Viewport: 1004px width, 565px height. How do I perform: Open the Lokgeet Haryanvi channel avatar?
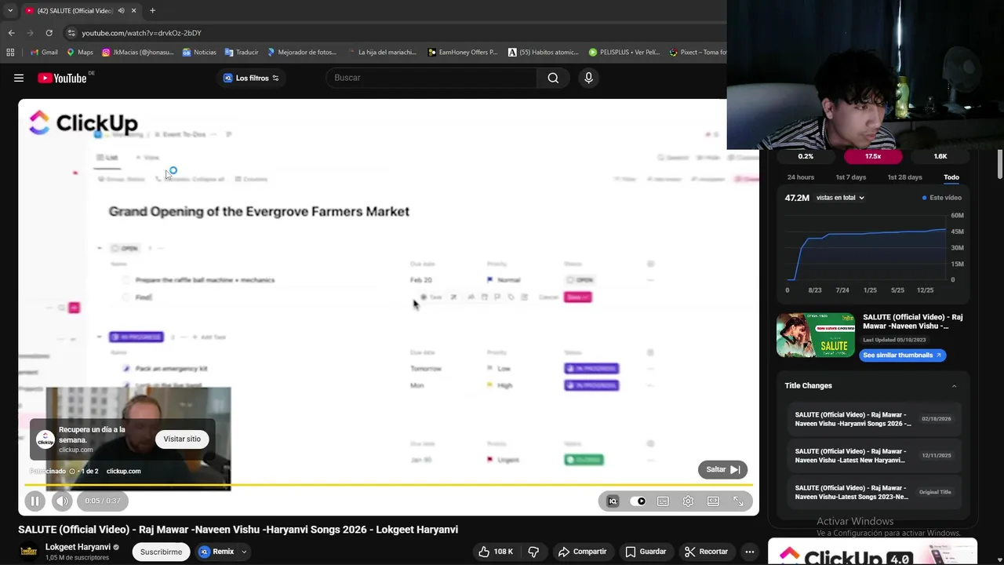28,552
